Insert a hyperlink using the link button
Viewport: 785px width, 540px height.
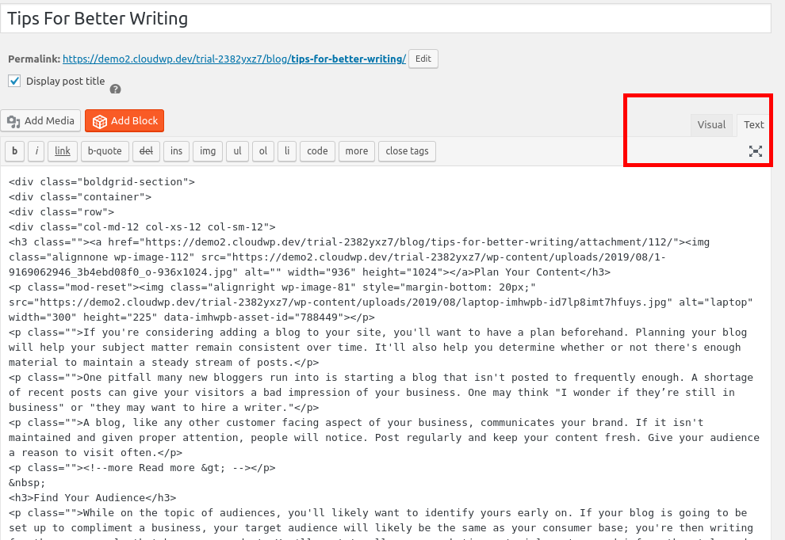click(x=62, y=151)
